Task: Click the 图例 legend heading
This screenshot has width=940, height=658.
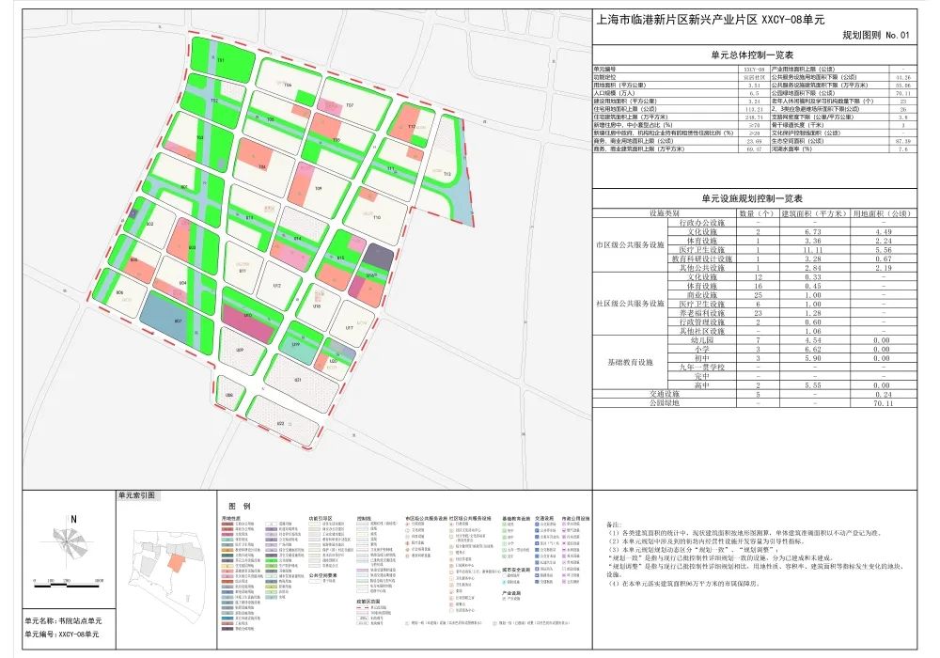Action: coord(239,507)
